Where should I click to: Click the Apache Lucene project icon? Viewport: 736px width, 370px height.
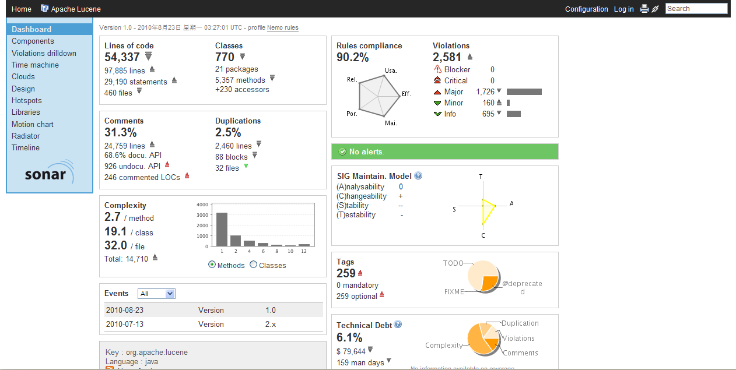pyautogui.click(x=45, y=9)
